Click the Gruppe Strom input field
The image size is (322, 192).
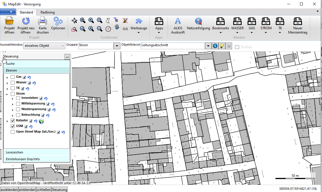(x=96, y=46)
